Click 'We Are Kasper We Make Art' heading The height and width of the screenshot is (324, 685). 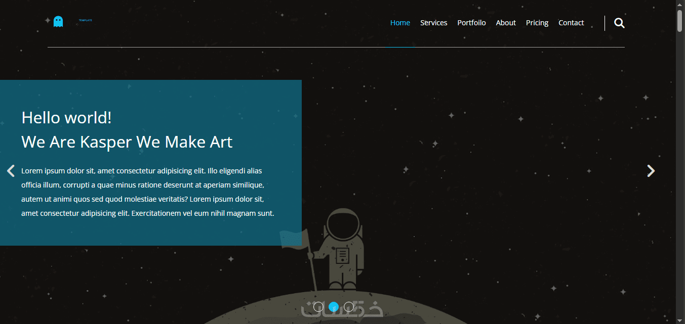(x=127, y=142)
